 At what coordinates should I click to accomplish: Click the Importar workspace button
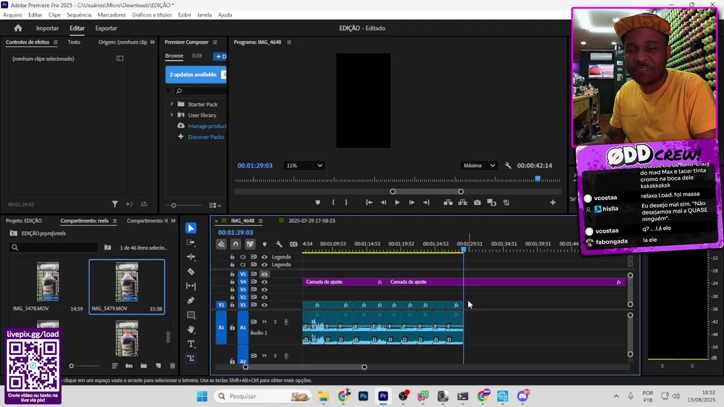tap(48, 28)
